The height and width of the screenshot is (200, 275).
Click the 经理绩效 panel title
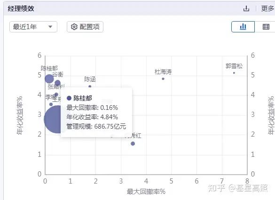coord(21,8)
